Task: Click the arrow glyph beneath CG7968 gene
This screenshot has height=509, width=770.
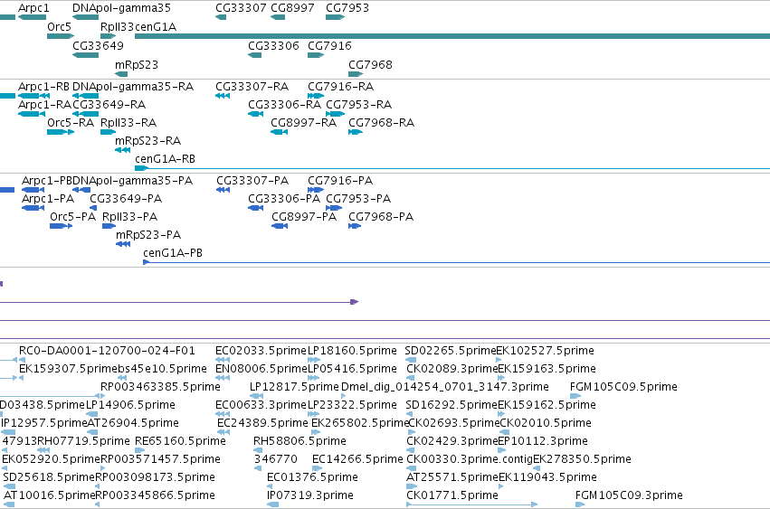Action: click(x=356, y=74)
